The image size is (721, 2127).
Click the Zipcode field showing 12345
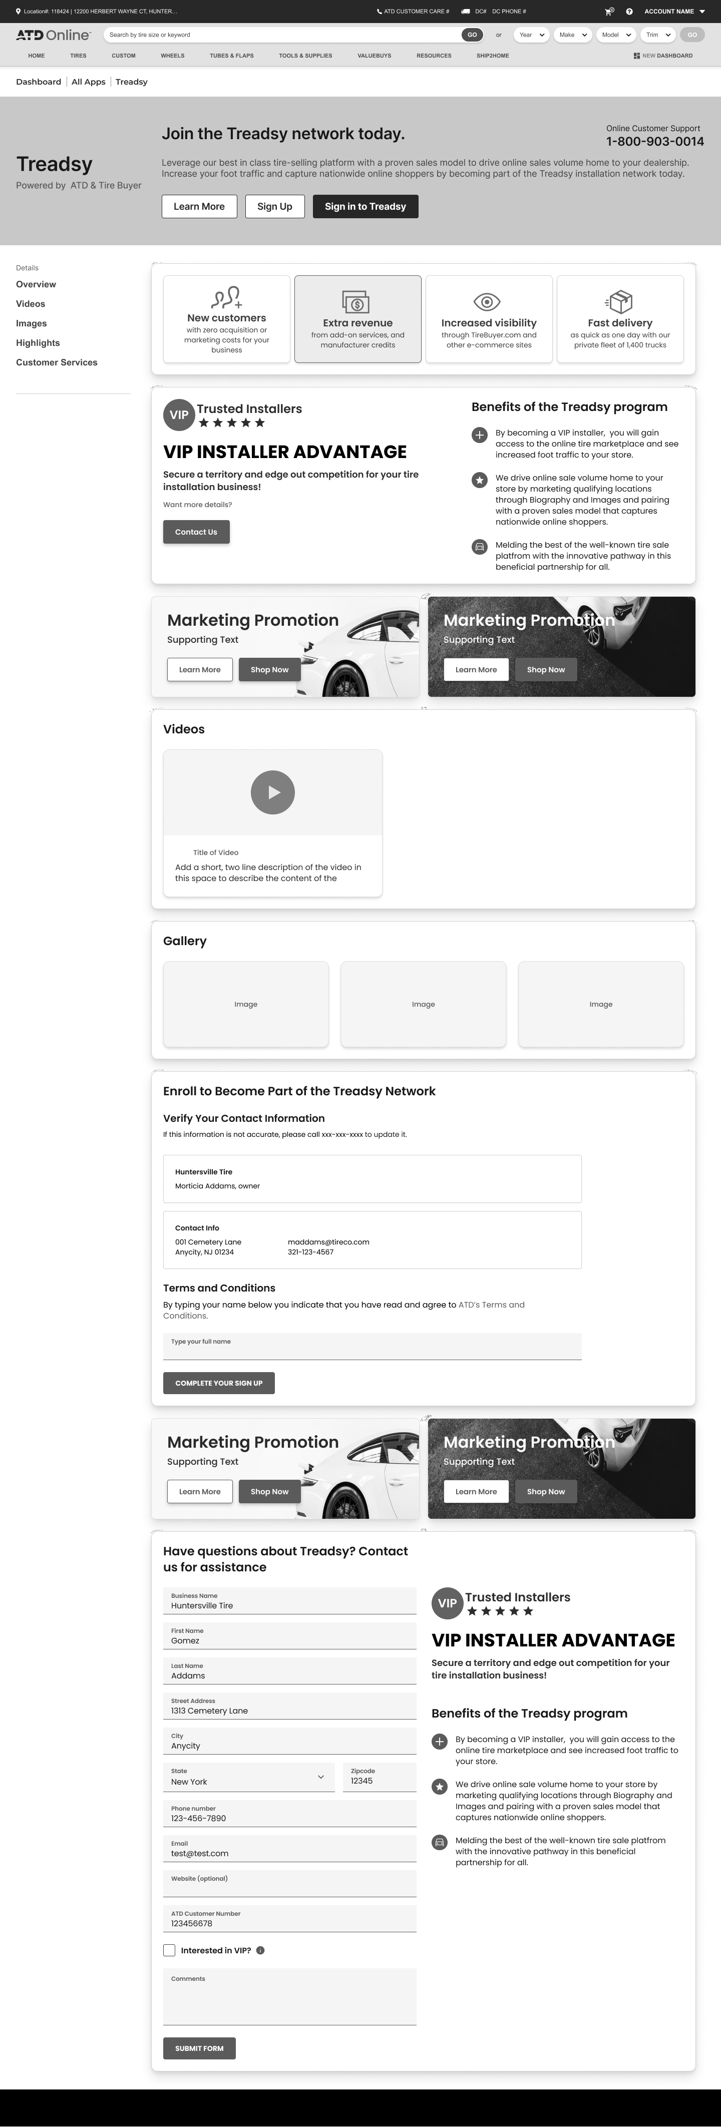(x=380, y=1777)
